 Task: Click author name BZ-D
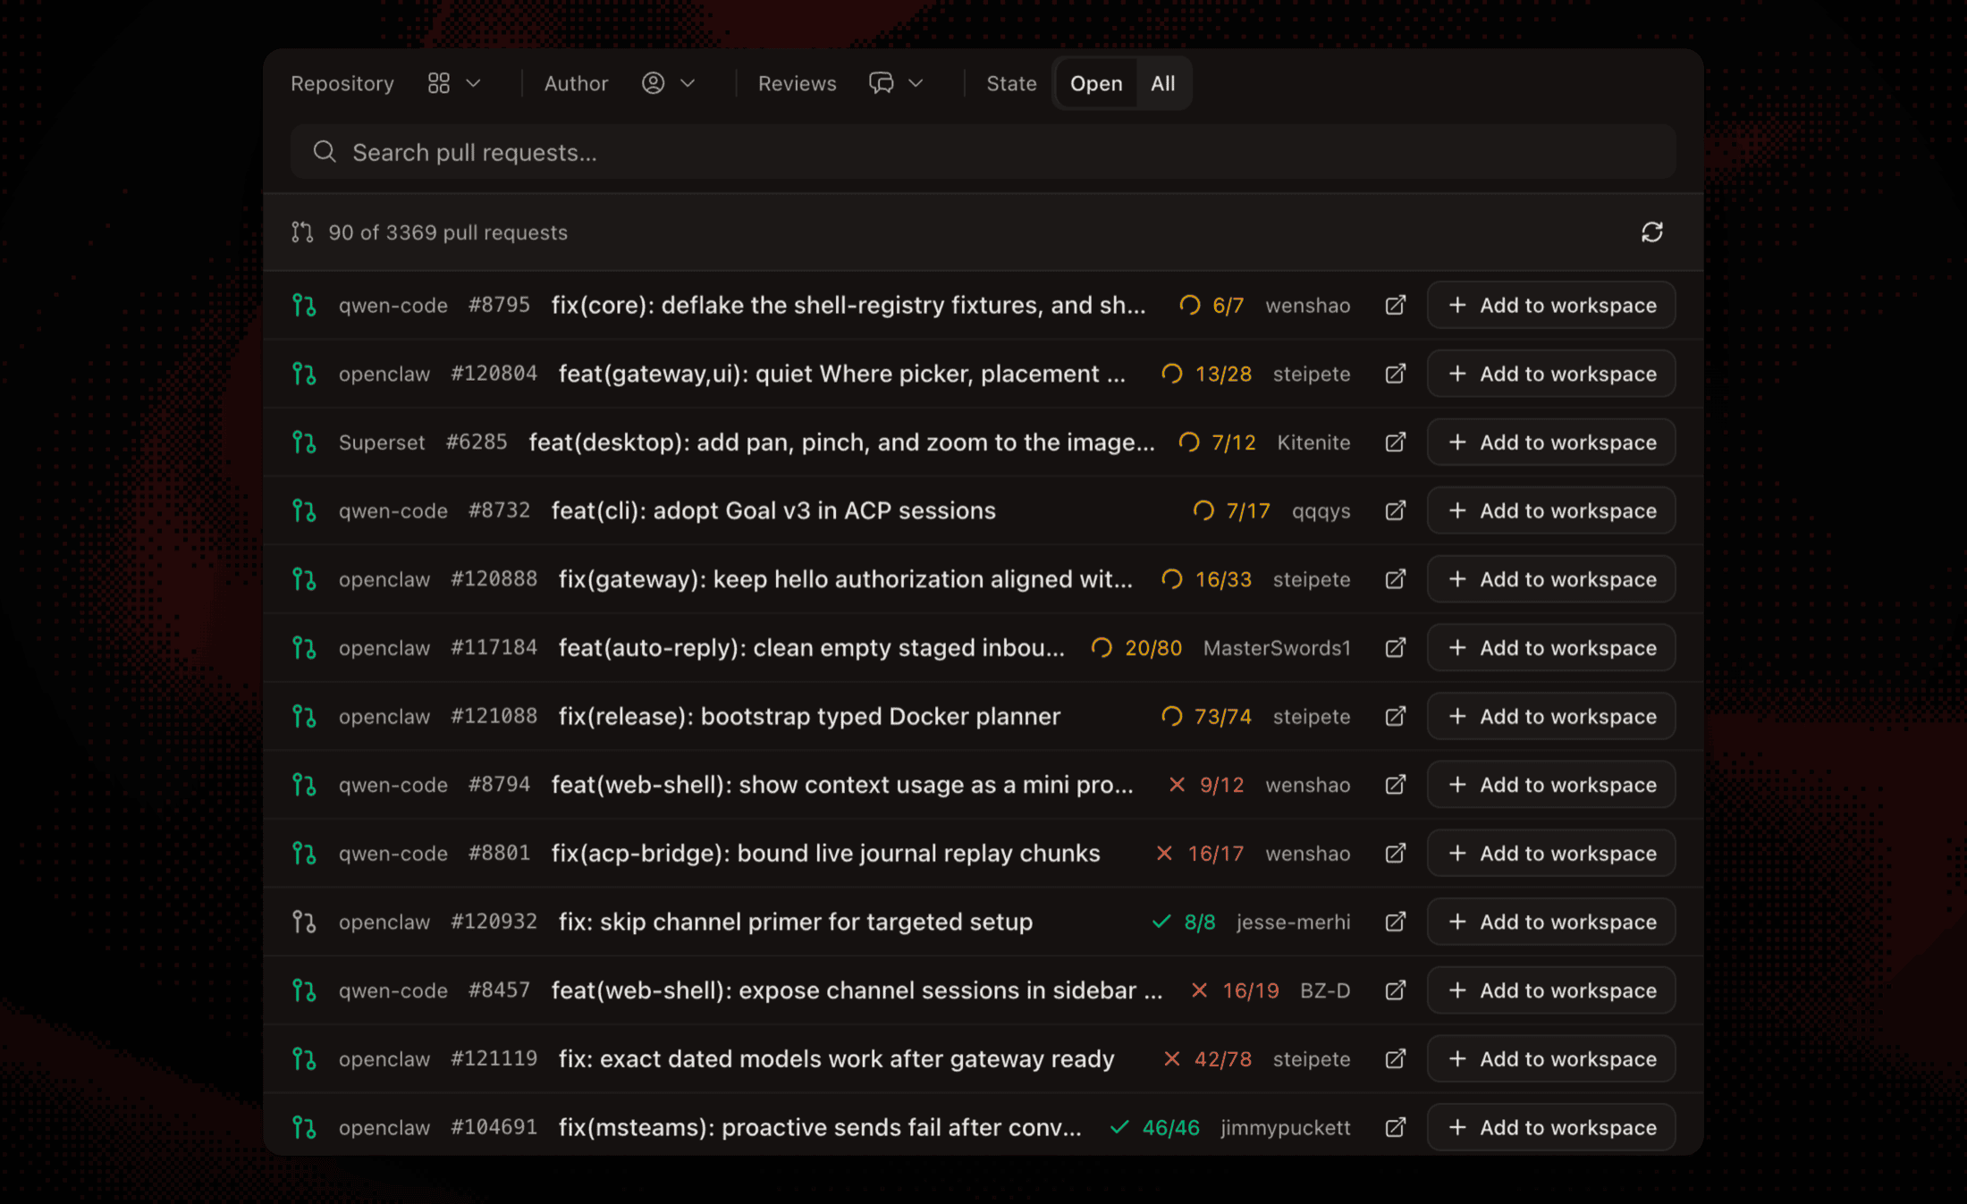click(x=1325, y=990)
